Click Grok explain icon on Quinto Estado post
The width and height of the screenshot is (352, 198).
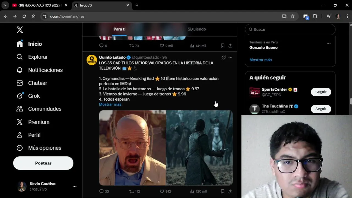tap(224, 57)
